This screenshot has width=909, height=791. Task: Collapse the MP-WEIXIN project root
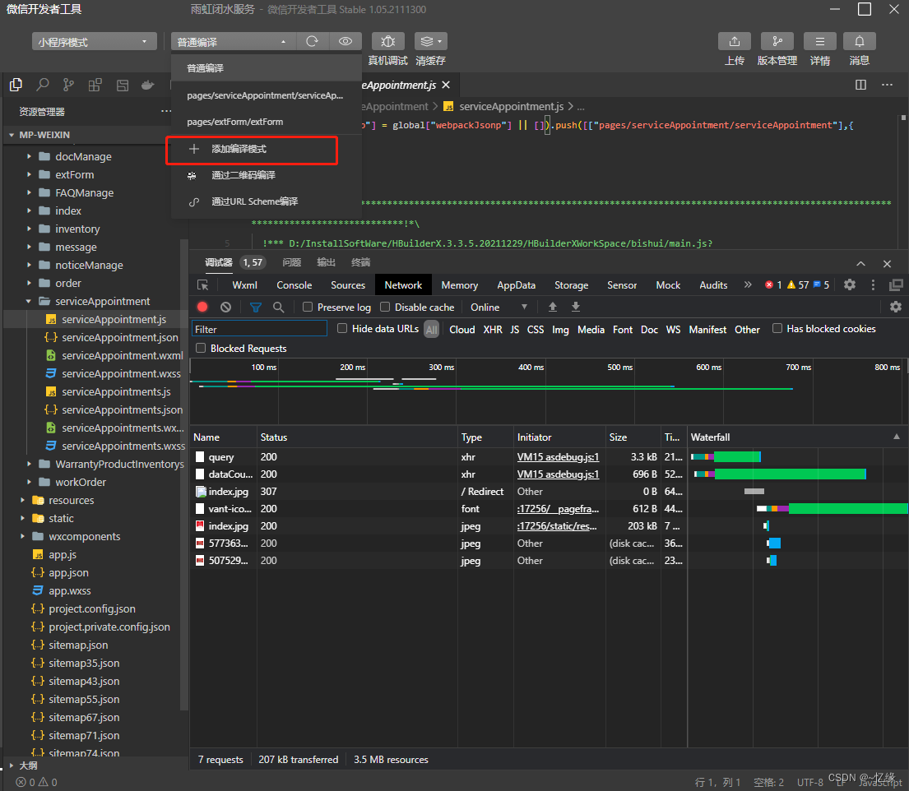[x=12, y=135]
